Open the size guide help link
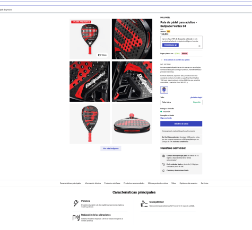 [196, 98]
